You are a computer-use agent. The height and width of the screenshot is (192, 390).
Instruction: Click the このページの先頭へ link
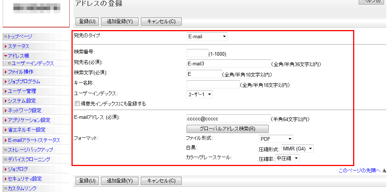359,170
